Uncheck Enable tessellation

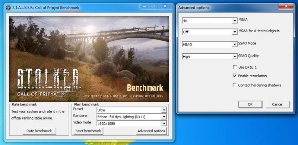click(235, 76)
